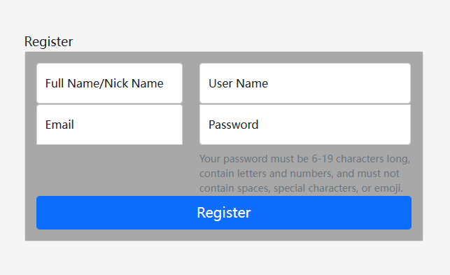
Task: Click the empty gray area below the Email field
Action: 109,170
